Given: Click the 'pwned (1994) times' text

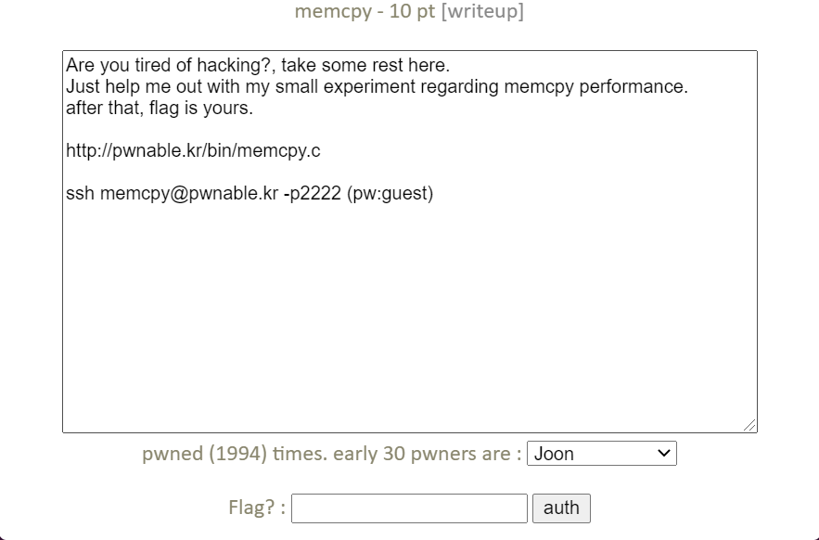Looking at the screenshot, I should click(235, 454).
